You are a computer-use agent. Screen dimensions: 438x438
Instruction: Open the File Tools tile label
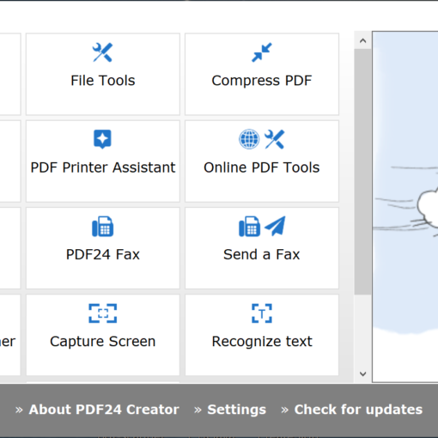tap(103, 81)
